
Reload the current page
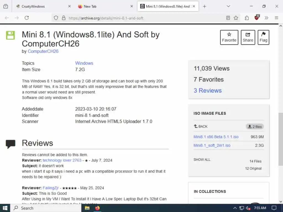(x=27, y=18)
